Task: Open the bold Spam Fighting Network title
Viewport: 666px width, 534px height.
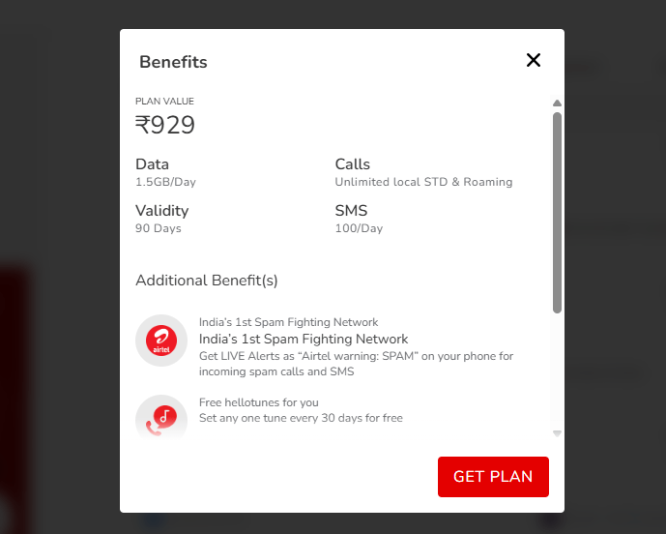Action: [304, 339]
